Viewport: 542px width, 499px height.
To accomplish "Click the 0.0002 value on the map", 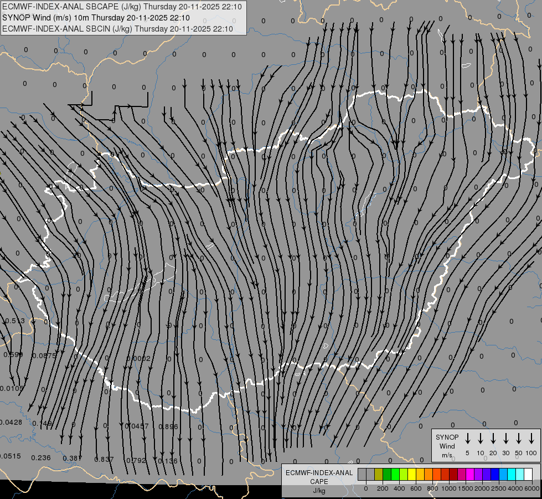I will pos(138,358).
